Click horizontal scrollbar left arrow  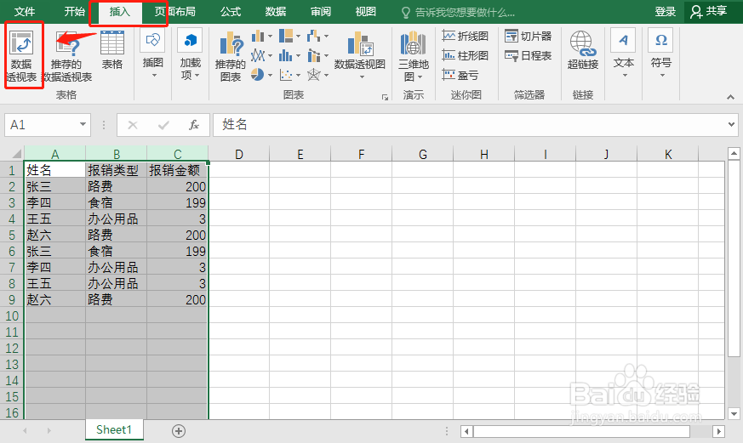coord(466,431)
